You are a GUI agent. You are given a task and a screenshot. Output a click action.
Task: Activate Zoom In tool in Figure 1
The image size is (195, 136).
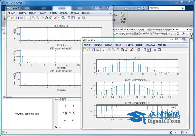[x=33, y=18]
